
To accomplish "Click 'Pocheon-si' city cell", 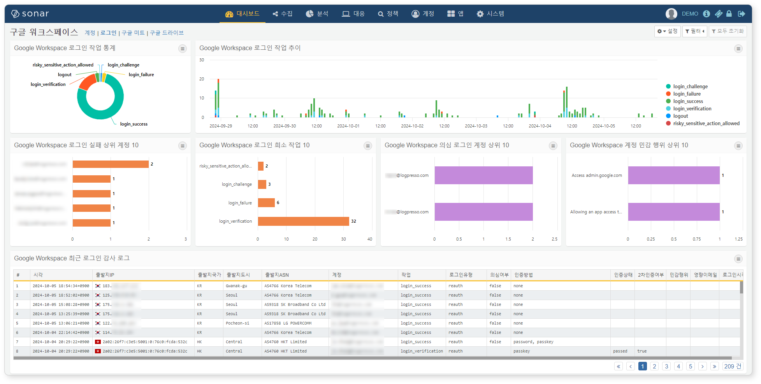I will 237,323.
